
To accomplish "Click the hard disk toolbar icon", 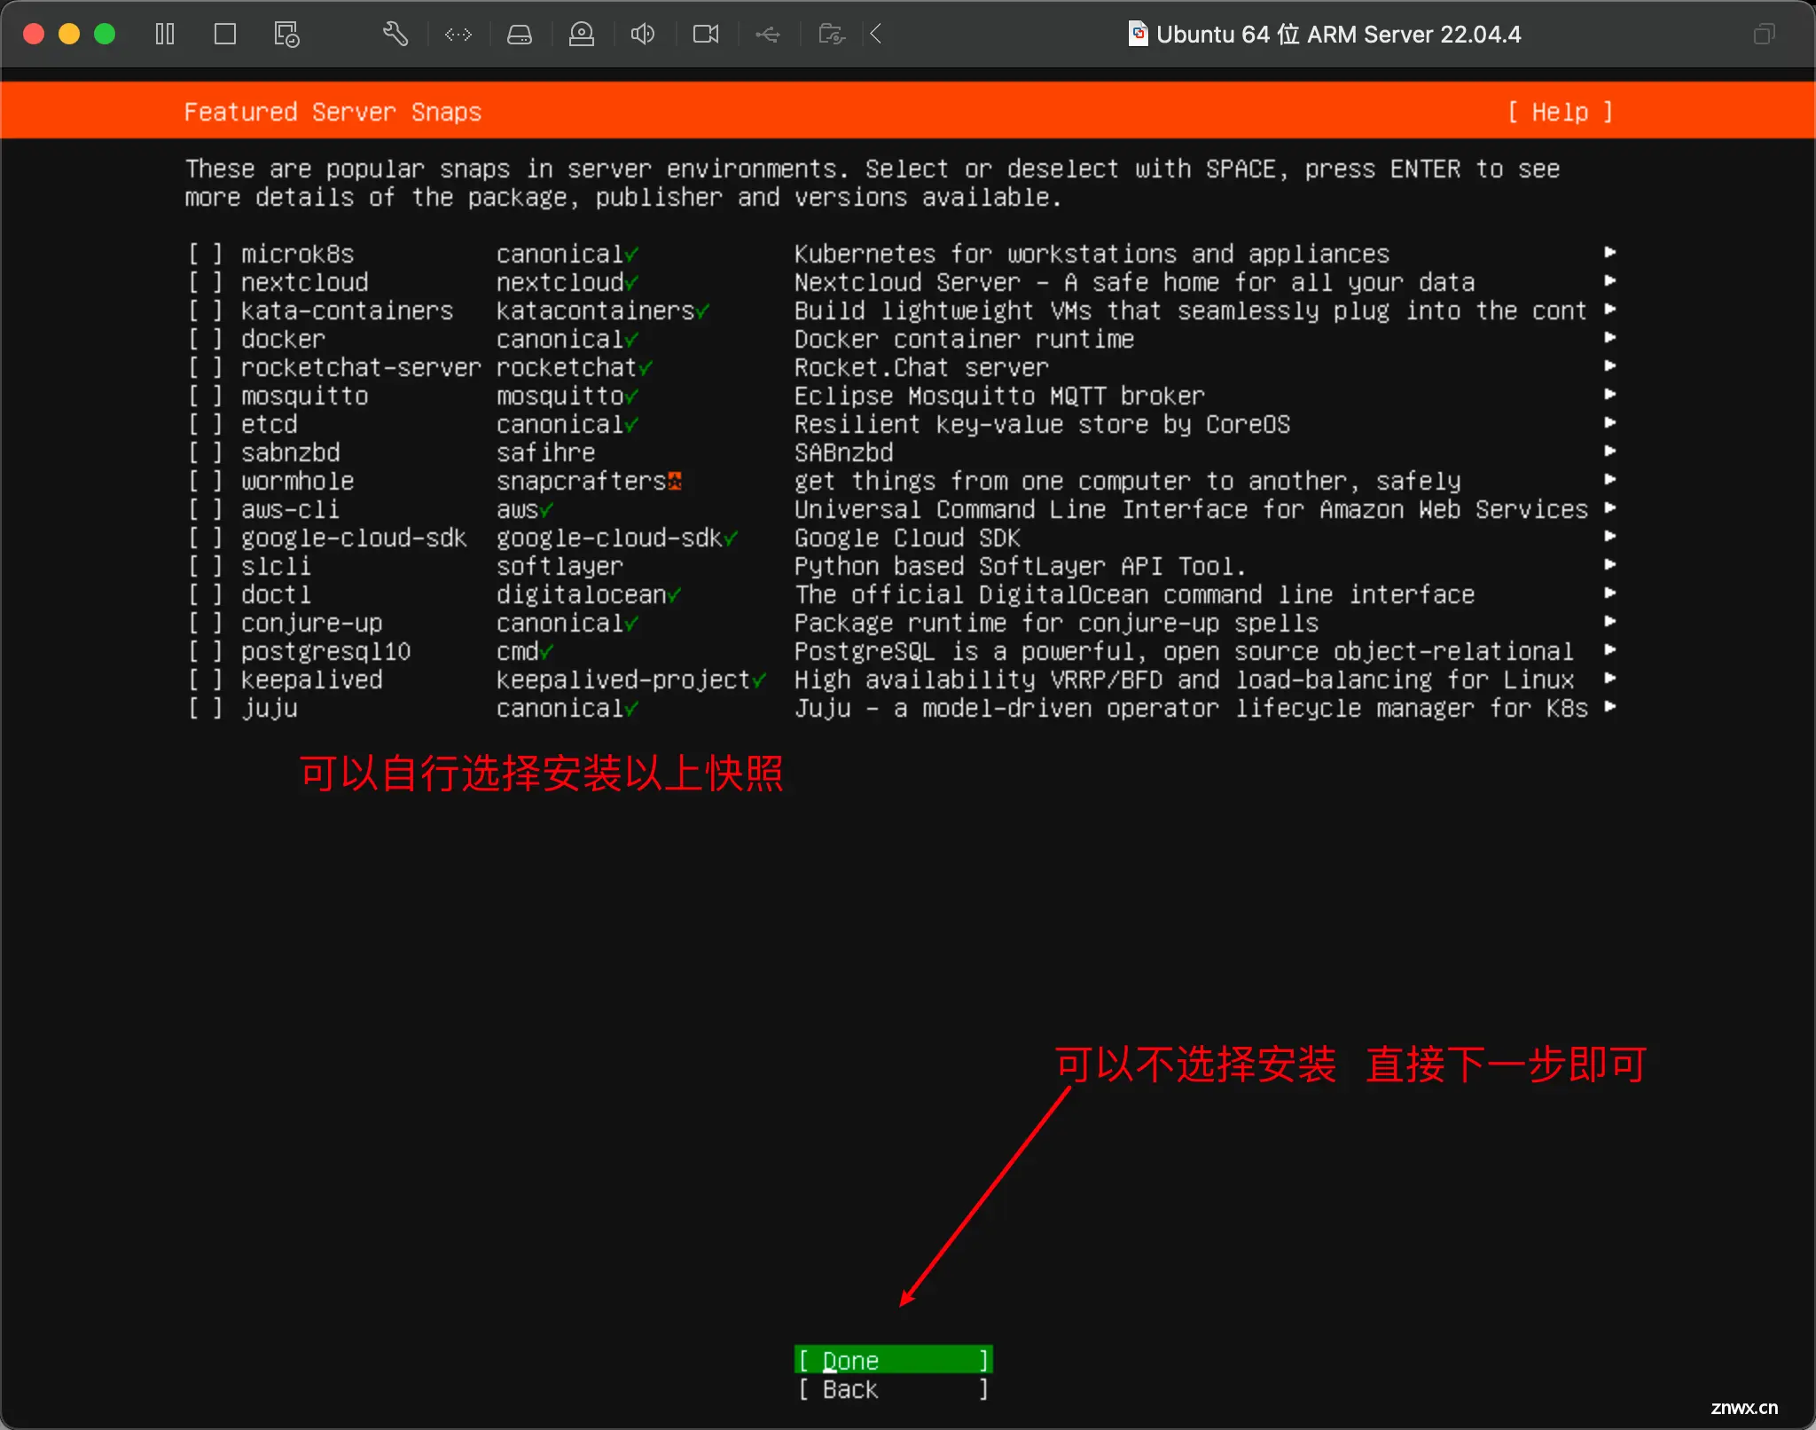I will [x=520, y=35].
